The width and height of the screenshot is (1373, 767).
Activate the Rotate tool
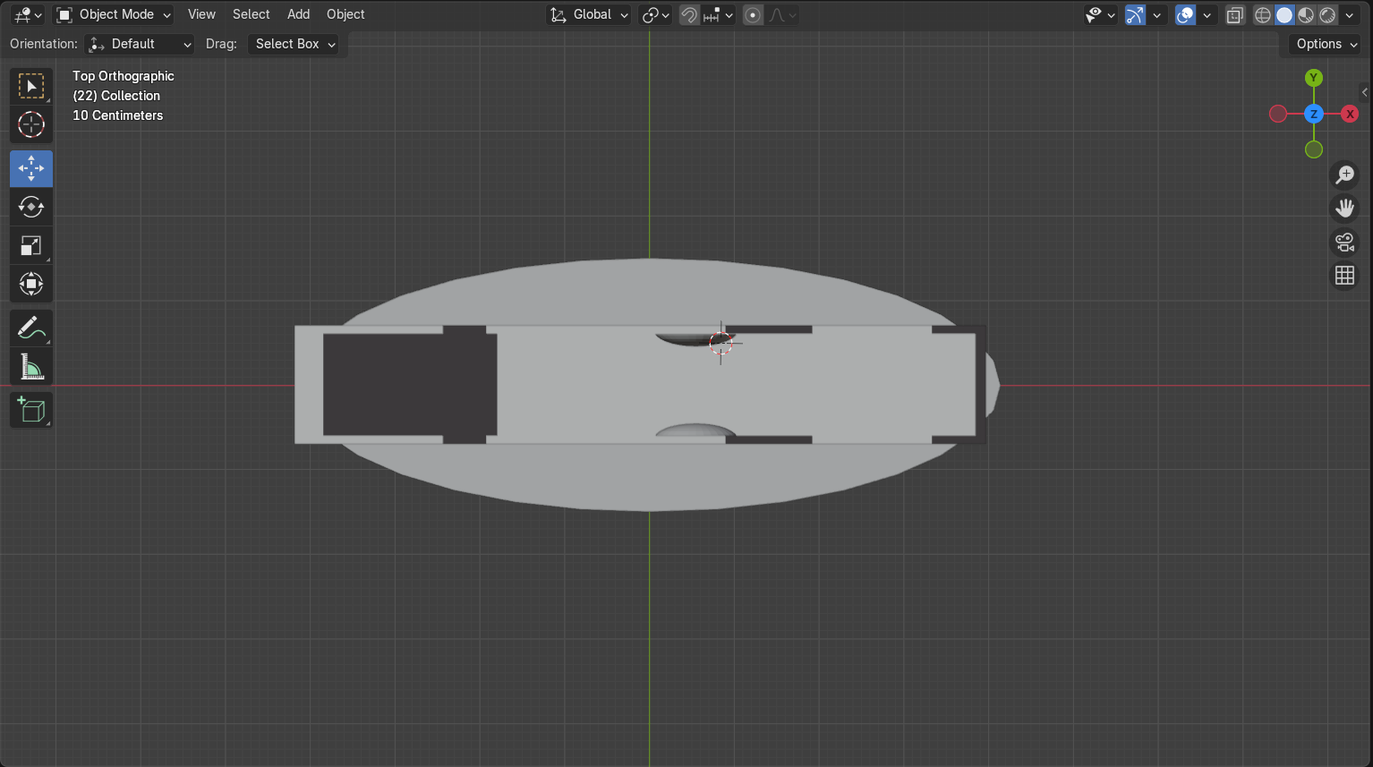click(x=31, y=207)
